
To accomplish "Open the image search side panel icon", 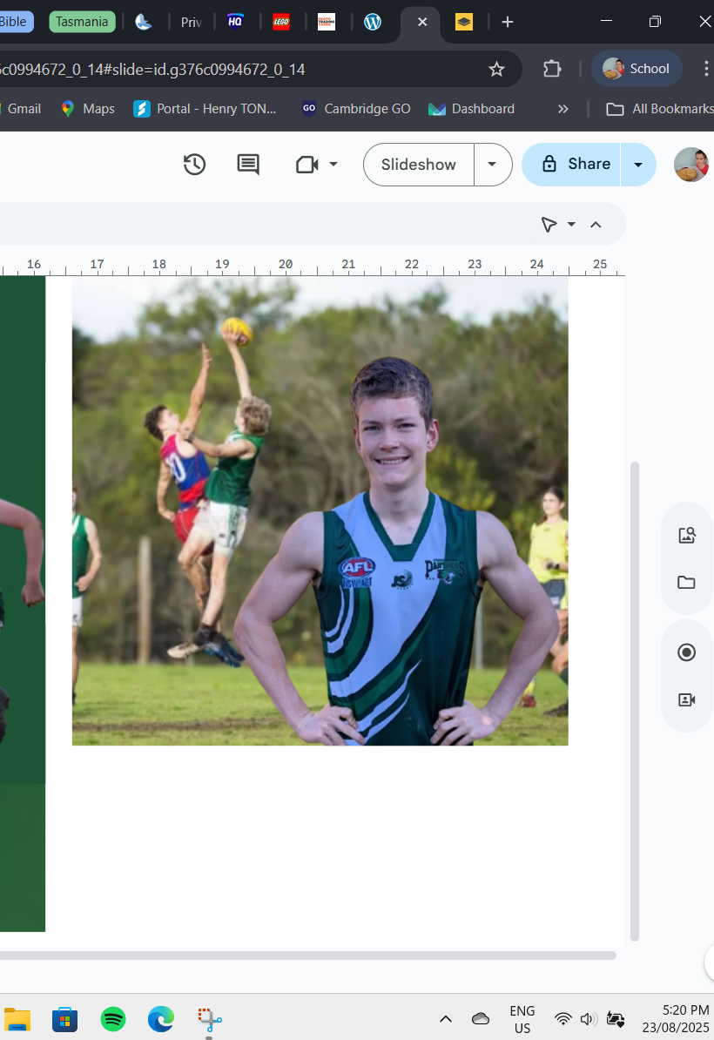I will (687, 536).
